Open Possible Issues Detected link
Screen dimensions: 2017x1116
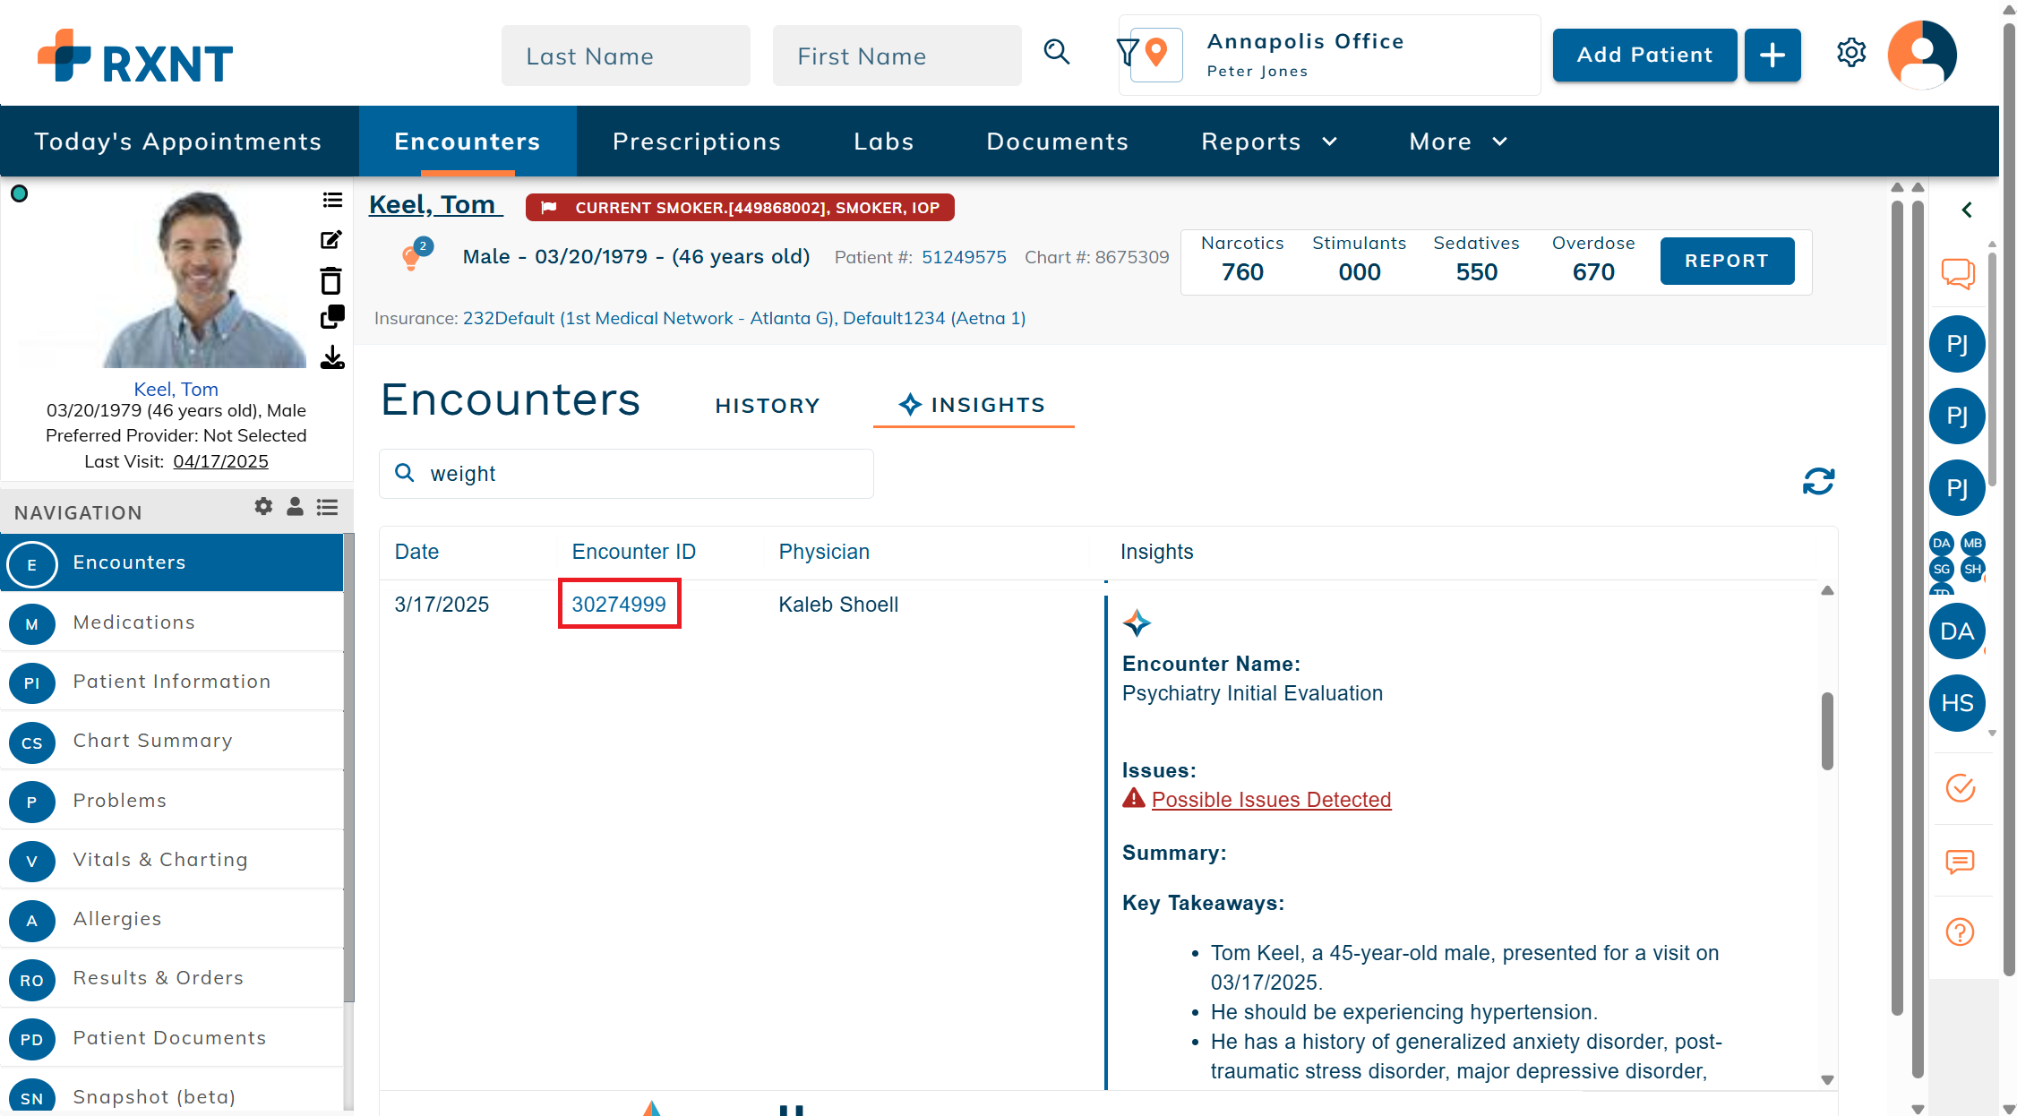1271,800
